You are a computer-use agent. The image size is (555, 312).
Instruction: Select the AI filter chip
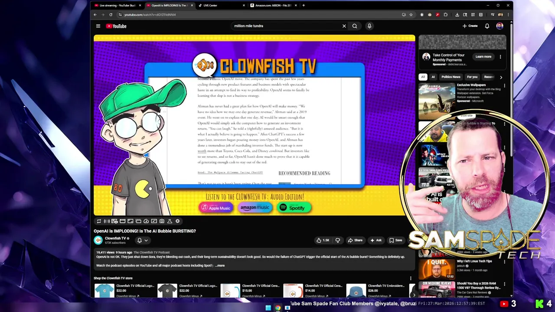pos(433,77)
